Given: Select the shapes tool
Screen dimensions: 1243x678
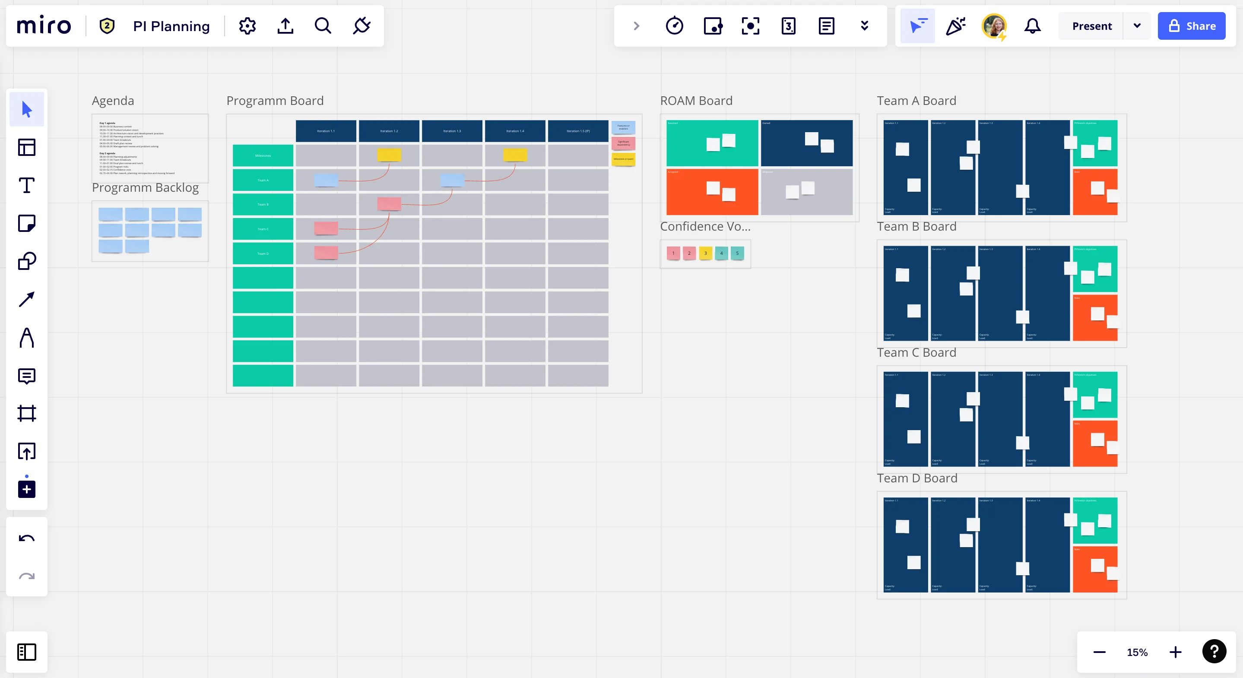Looking at the screenshot, I should point(26,261).
